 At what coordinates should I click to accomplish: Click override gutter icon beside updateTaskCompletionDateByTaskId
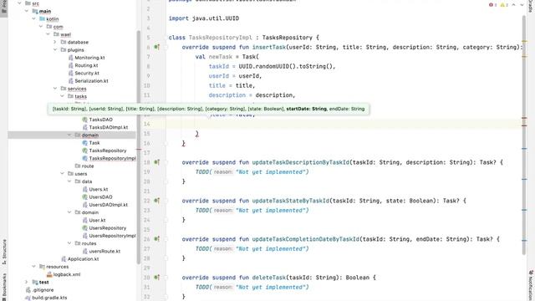click(x=156, y=239)
